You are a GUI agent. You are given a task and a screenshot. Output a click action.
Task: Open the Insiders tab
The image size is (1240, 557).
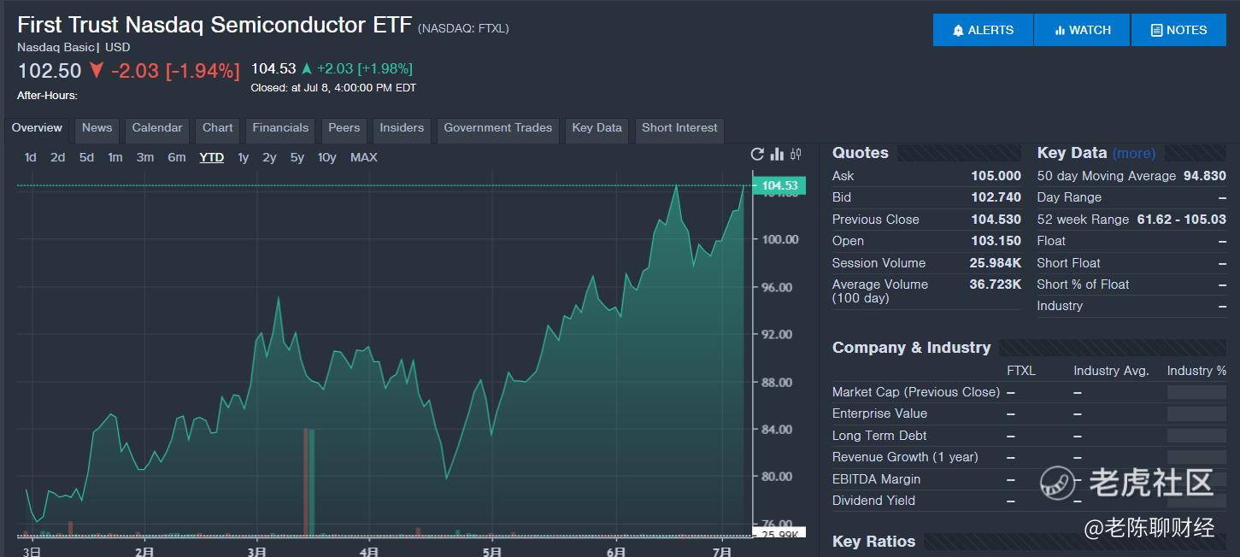coord(402,128)
